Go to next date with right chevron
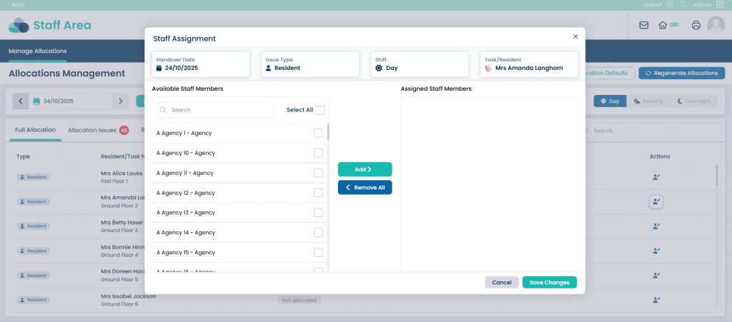 tap(121, 101)
